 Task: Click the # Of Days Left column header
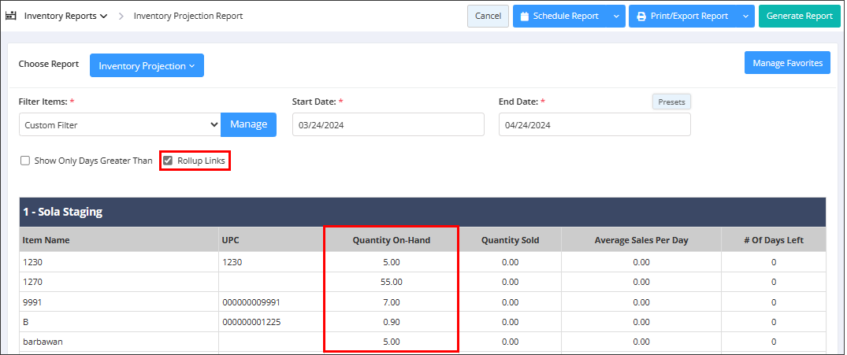(773, 240)
